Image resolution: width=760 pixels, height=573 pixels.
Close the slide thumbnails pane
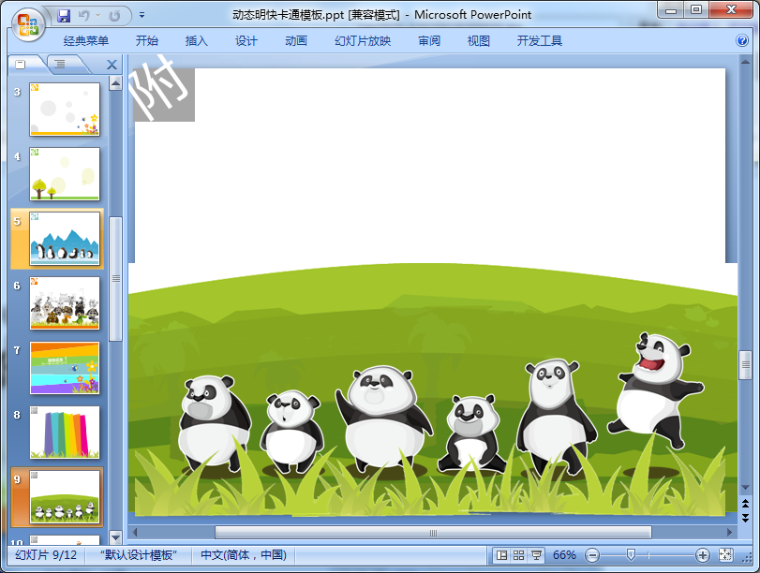[112, 65]
